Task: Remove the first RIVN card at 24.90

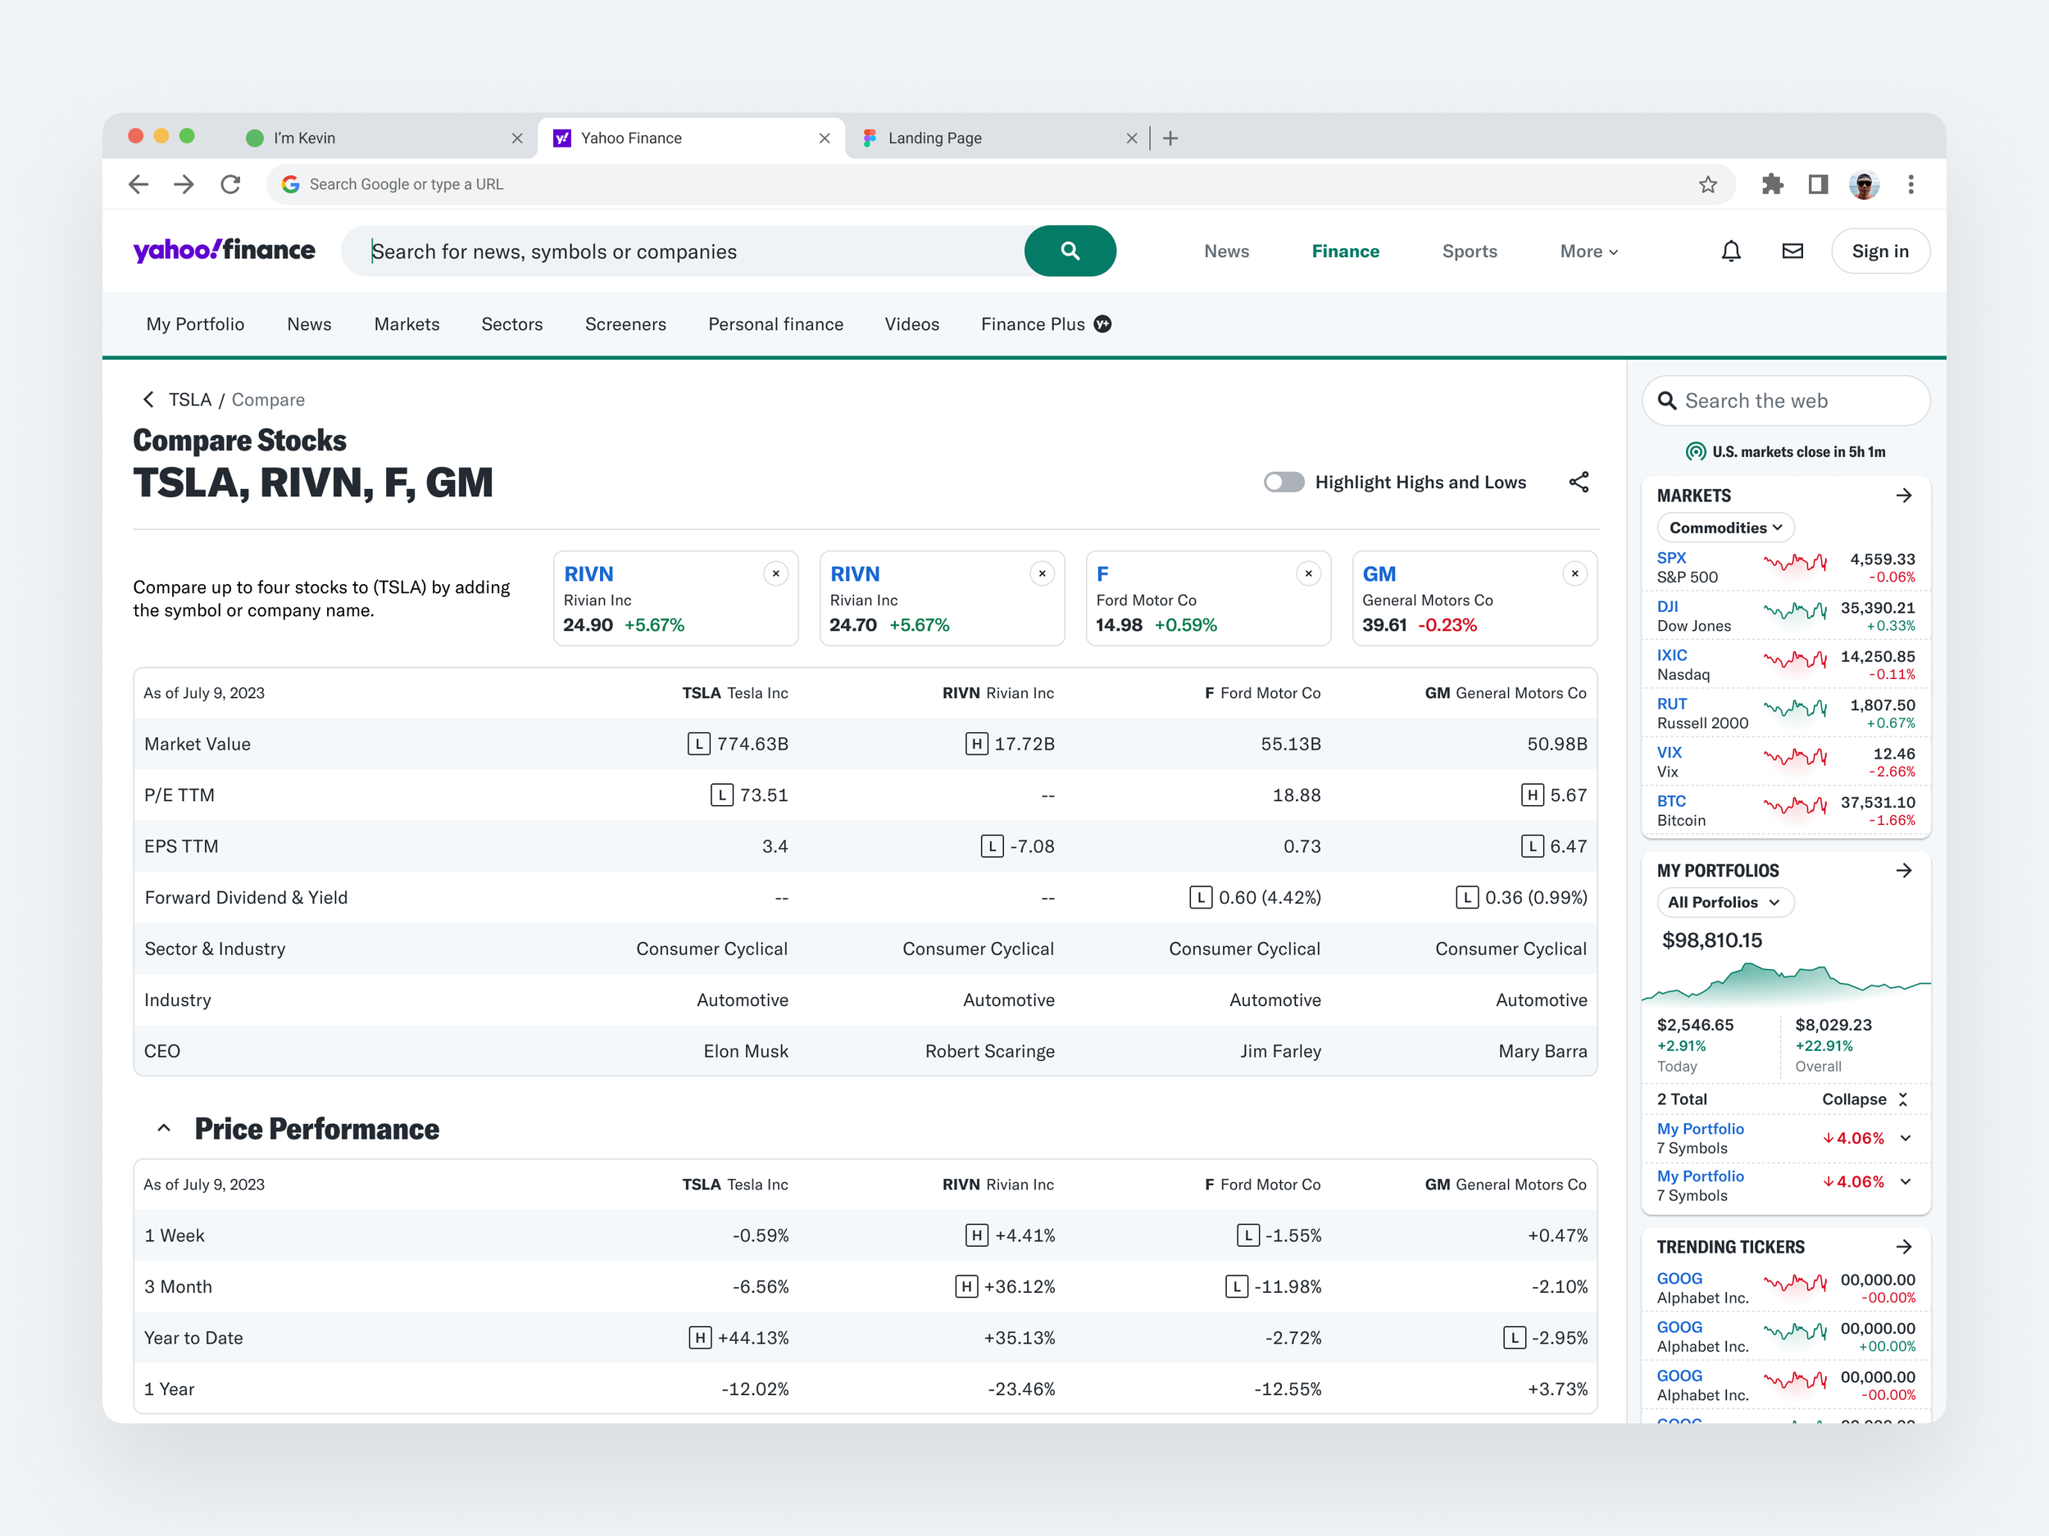Action: pyautogui.click(x=776, y=574)
